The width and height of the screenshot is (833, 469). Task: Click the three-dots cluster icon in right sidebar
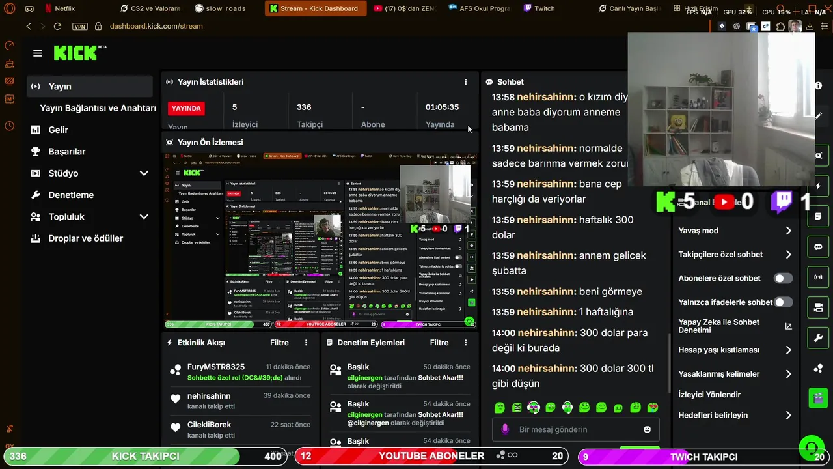pos(818,369)
